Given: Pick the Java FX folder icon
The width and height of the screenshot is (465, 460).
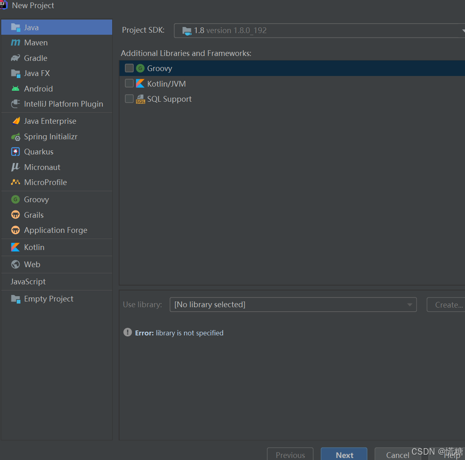Looking at the screenshot, I should coord(15,74).
